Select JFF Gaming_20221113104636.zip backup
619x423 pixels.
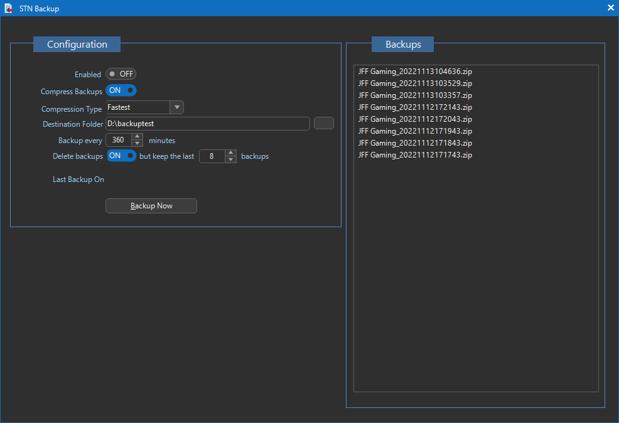(415, 72)
